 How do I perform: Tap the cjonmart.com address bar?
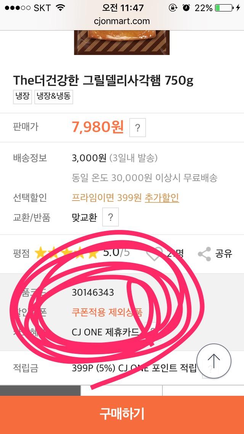tap(122, 21)
